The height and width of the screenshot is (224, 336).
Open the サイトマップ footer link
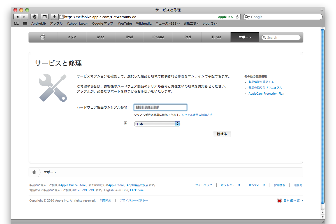203,185
